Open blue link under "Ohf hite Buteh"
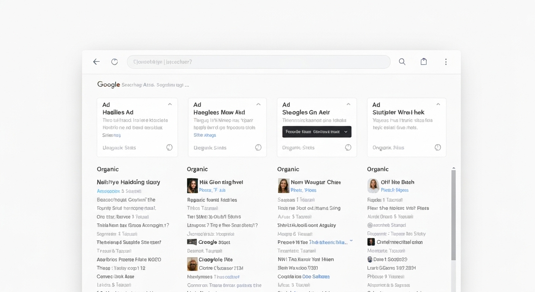Image resolution: width=535 pixels, height=292 pixels. coord(394,190)
